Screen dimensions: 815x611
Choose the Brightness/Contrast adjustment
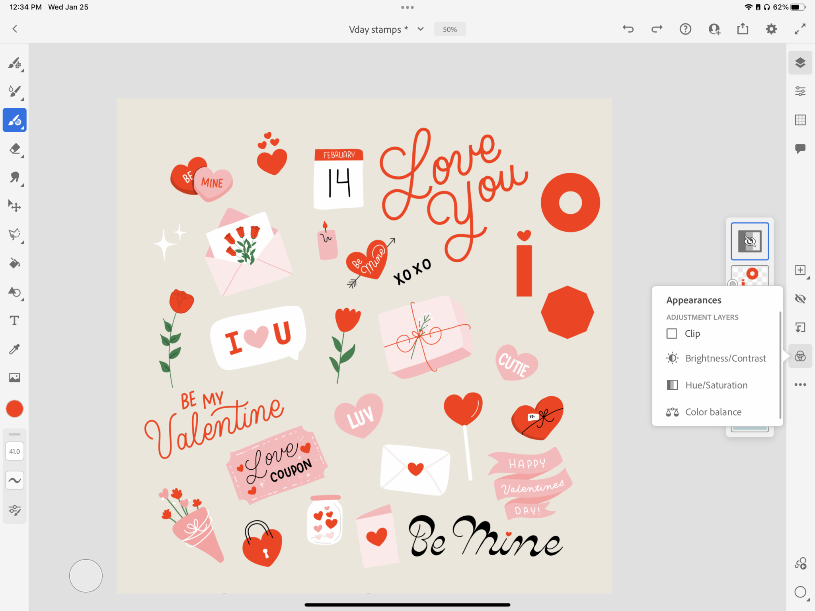725,358
